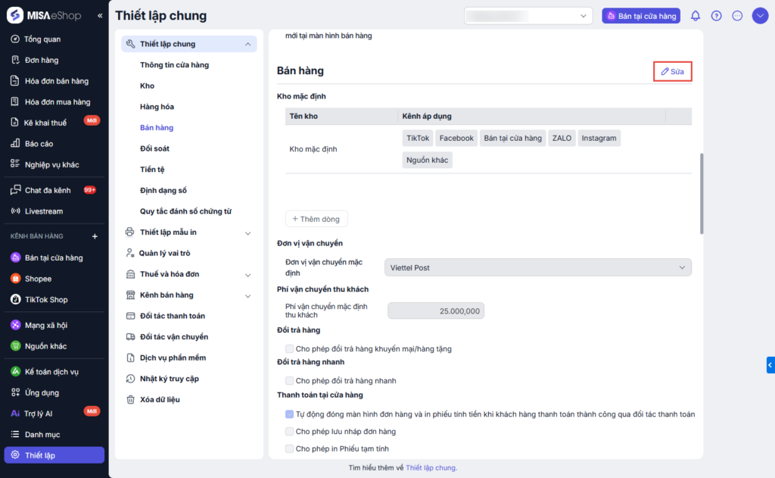
Task: Open the Shopee channel icon
Action: pyautogui.click(x=15, y=279)
